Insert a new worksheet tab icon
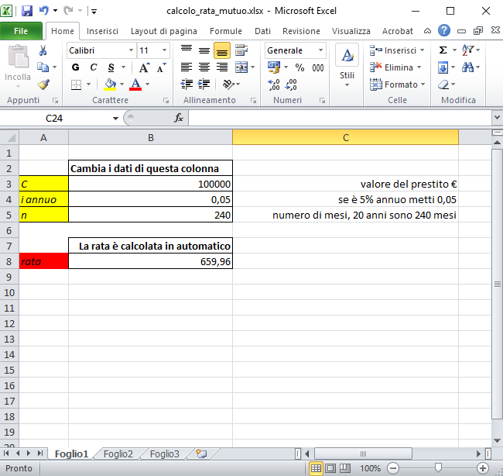 (x=201, y=454)
